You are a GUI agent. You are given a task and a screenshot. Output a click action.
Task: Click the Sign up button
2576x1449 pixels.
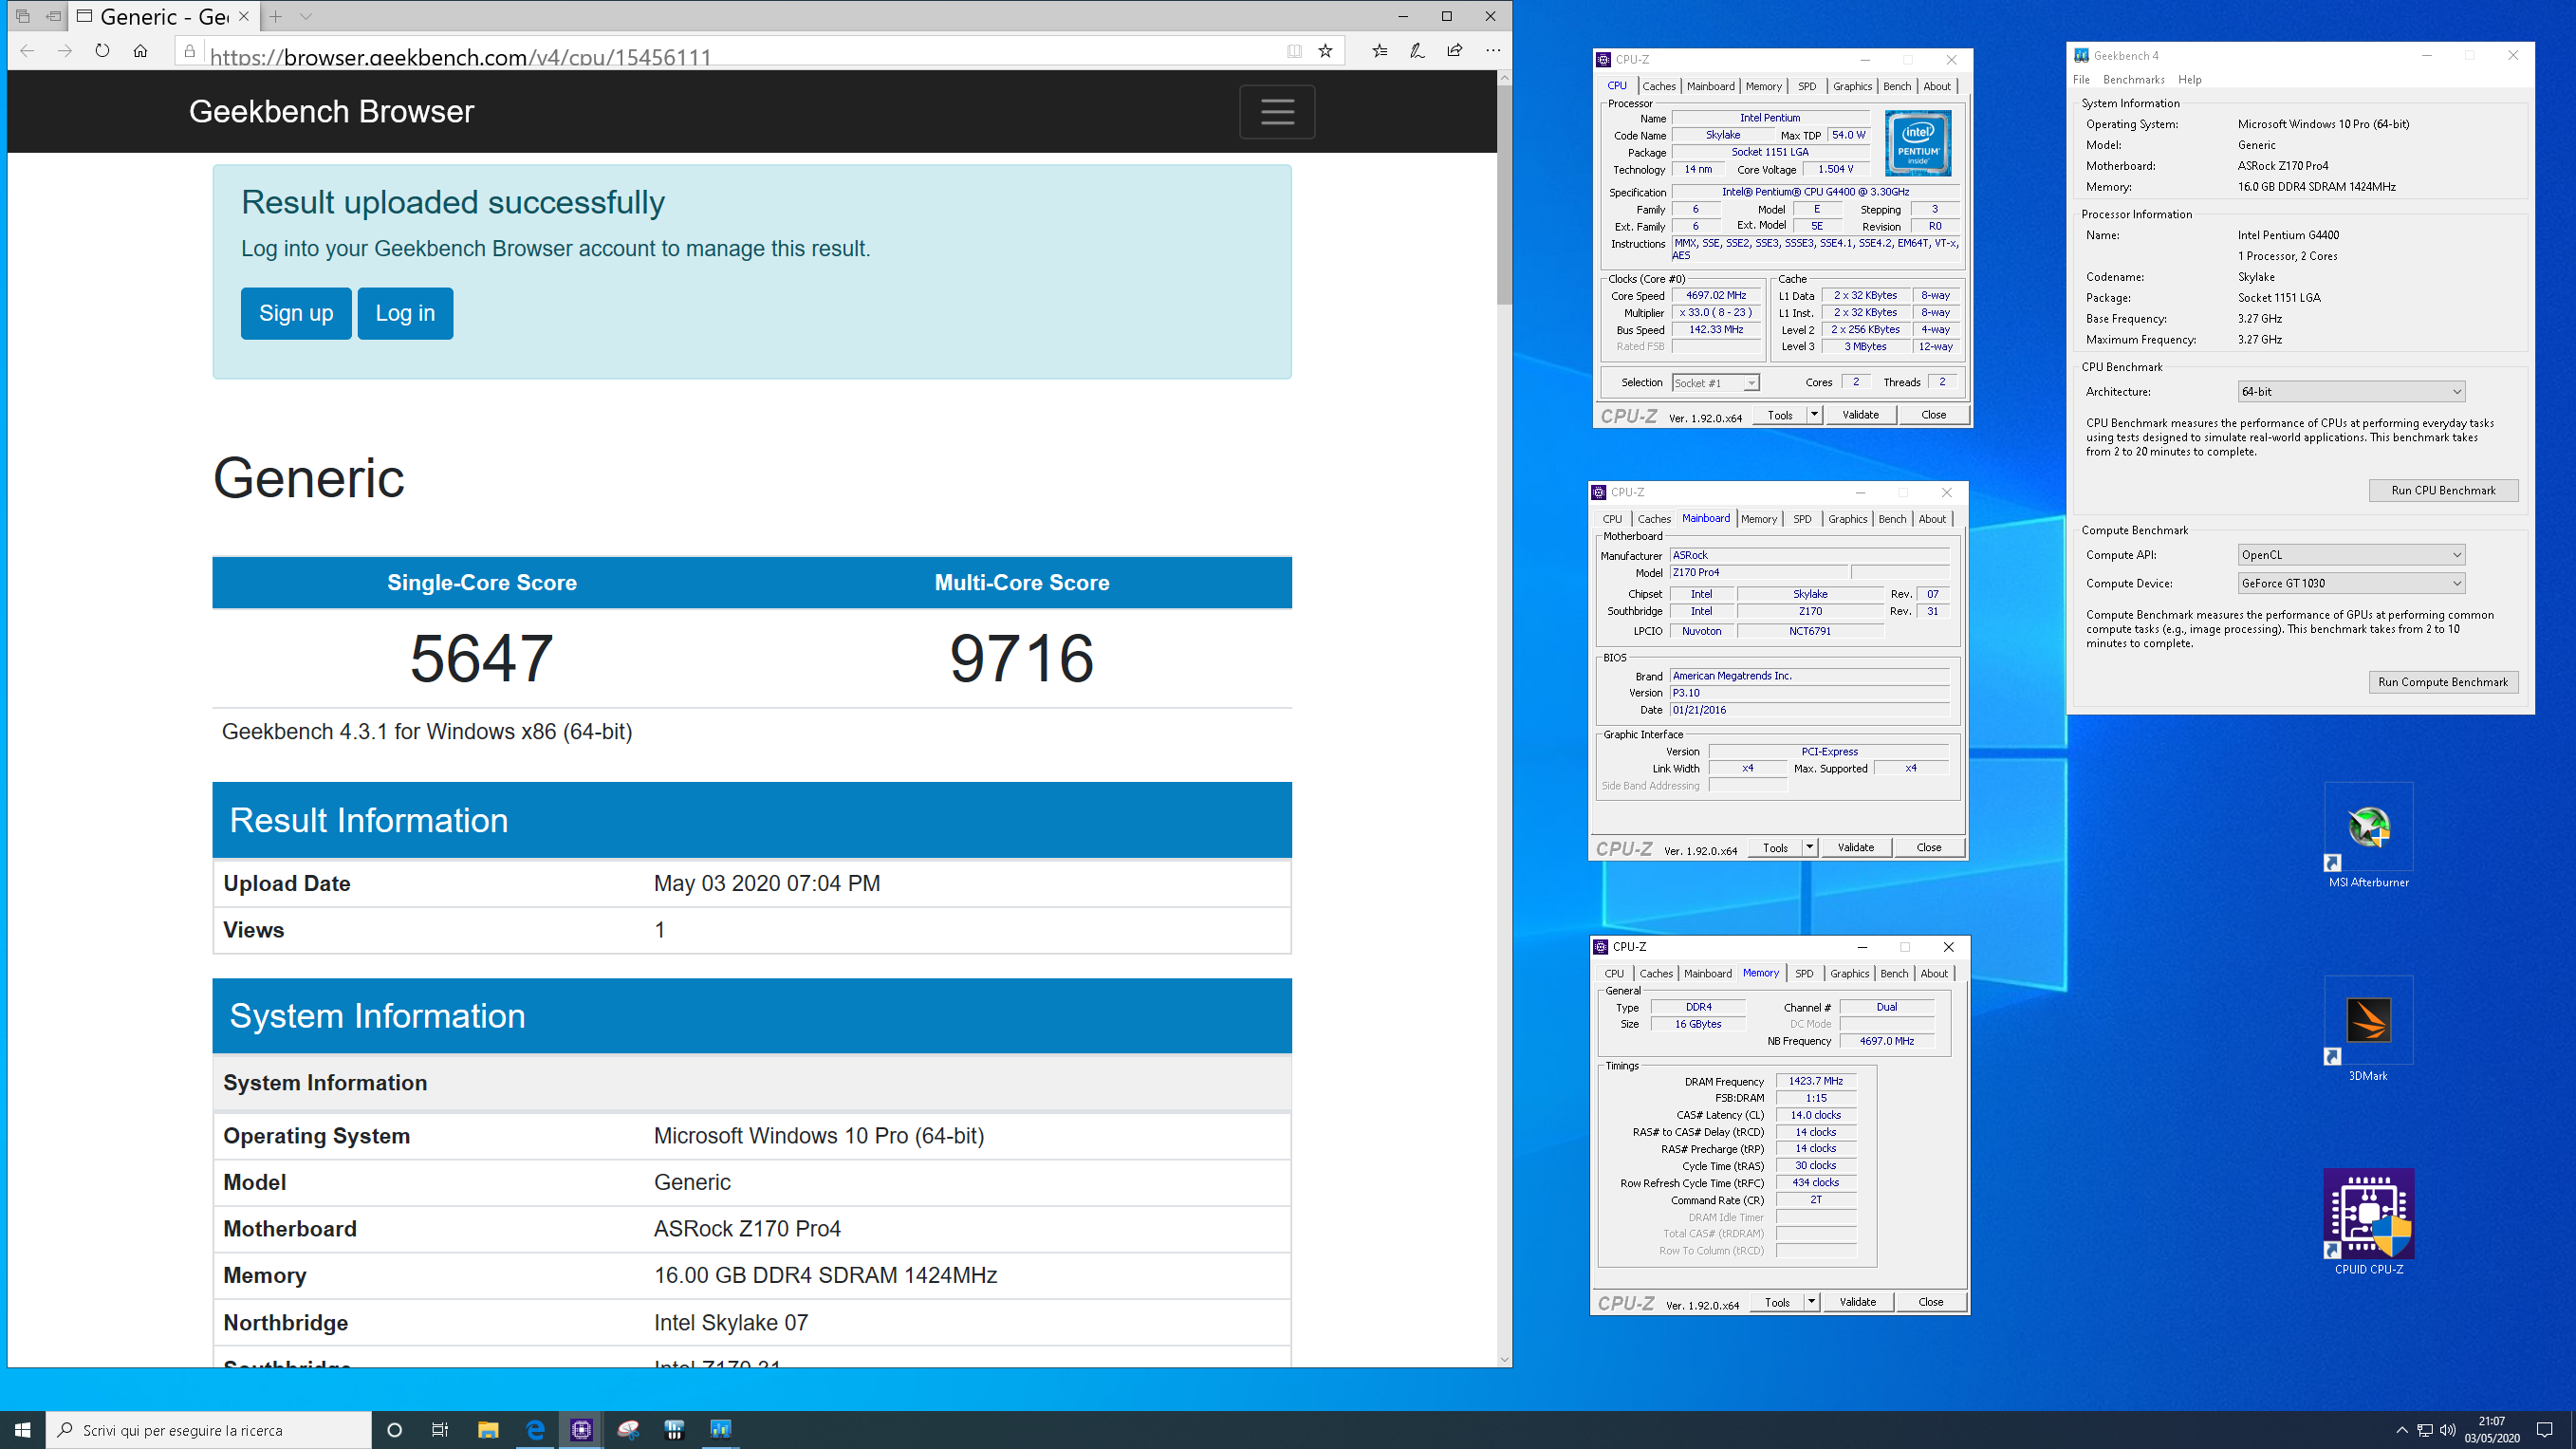click(x=296, y=313)
